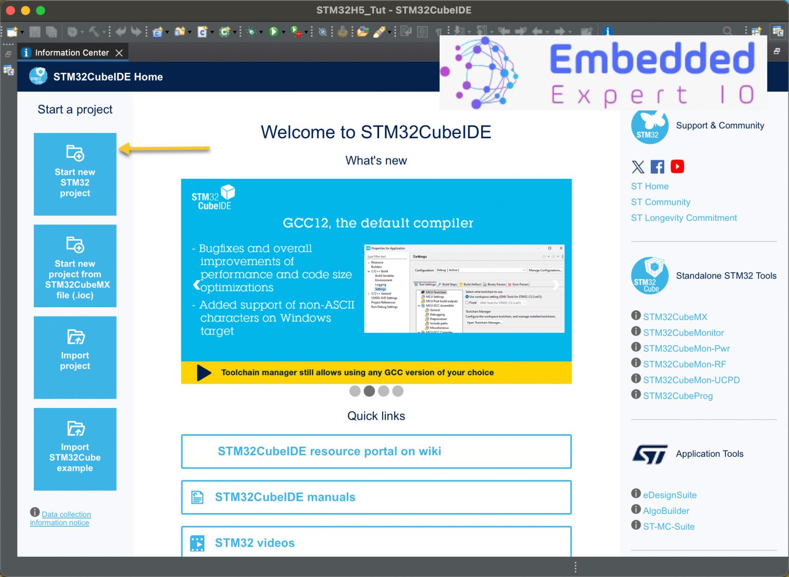Create a new C/C++ project from the toolbar
The width and height of the screenshot is (789, 577).
tap(158, 31)
